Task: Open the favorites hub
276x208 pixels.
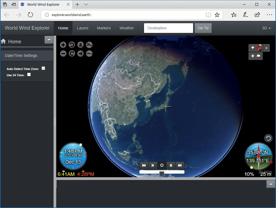Action: pyautogui.click(x=234, y=15)
